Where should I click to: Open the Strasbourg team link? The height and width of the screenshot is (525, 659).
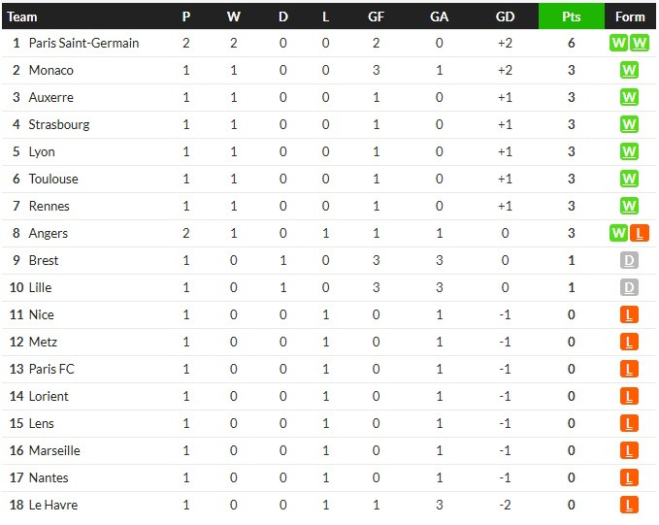coord(59,124)
